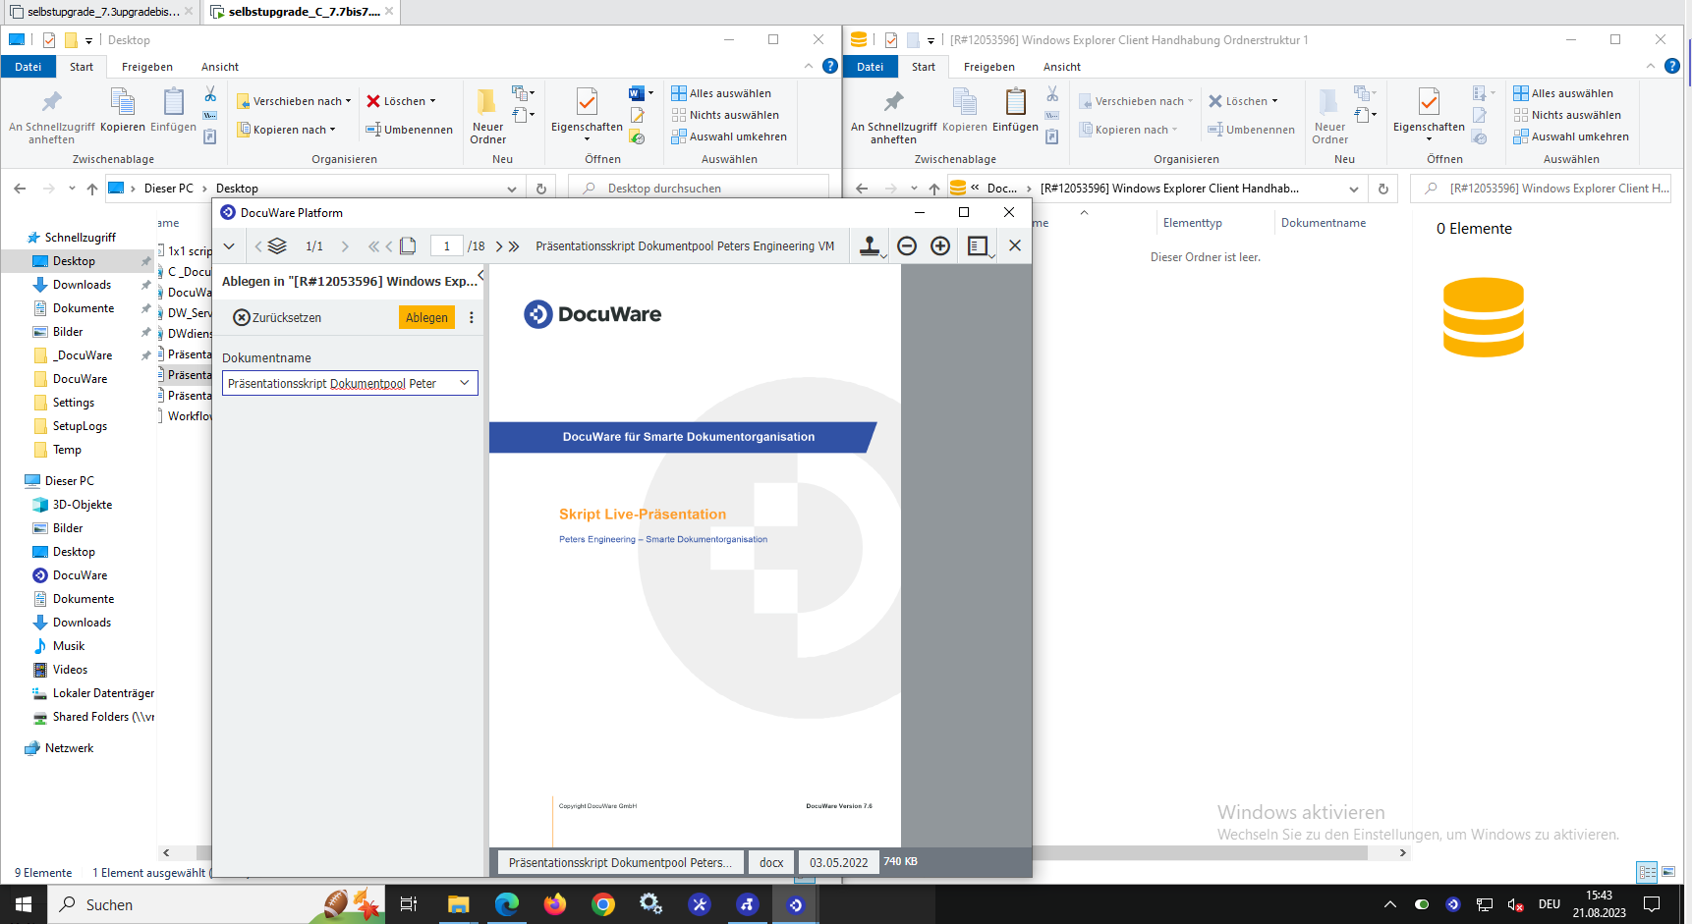This screenshot has width=1692, height=924.
Task: Expand the DocuWare viewer toolbar chevron
Action: point(229,246)
